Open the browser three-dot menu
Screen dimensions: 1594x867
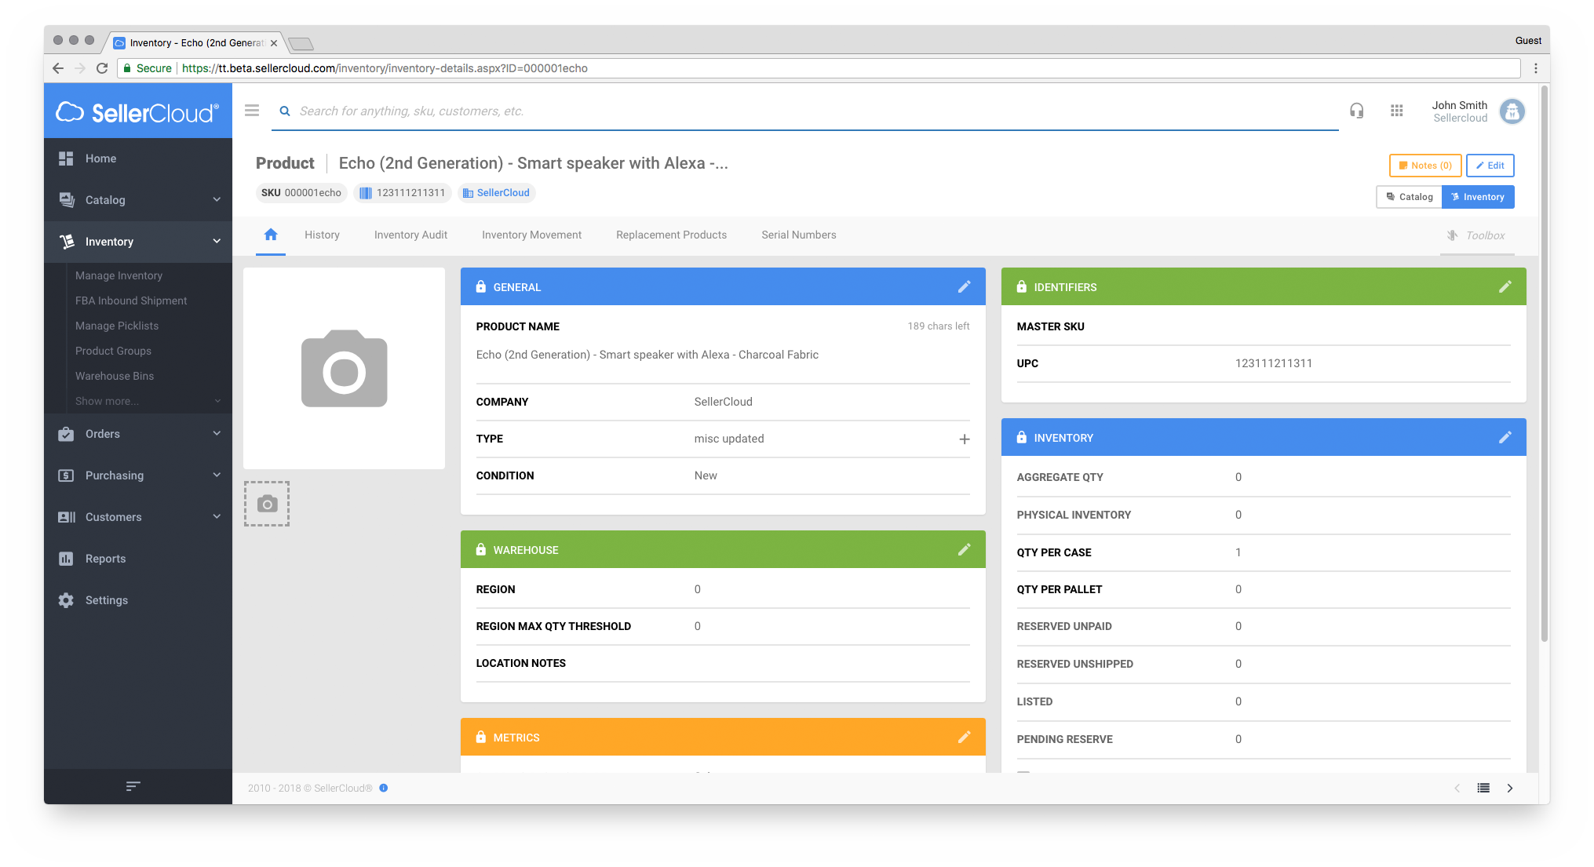[x=1536, y=68]
